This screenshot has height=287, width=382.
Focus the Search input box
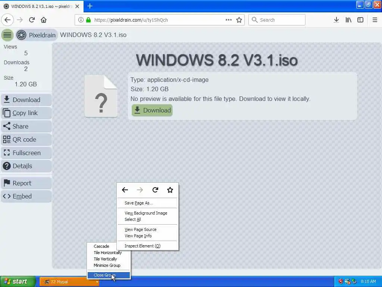pos(277,20)
